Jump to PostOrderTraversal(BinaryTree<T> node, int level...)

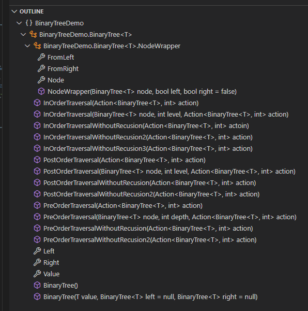(x=170, y=172)
